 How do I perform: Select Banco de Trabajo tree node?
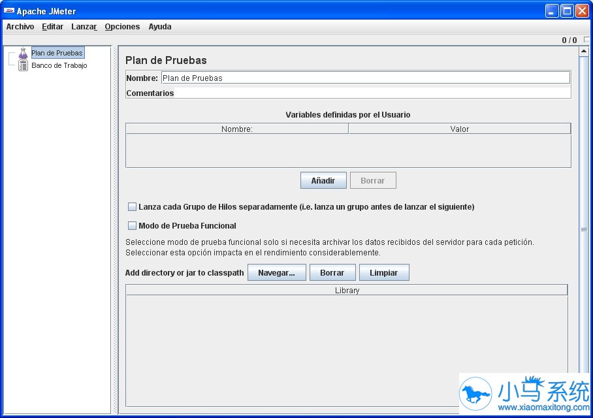pos(59,65)
